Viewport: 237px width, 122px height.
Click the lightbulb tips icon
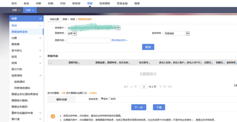click(x=53, y=116)
